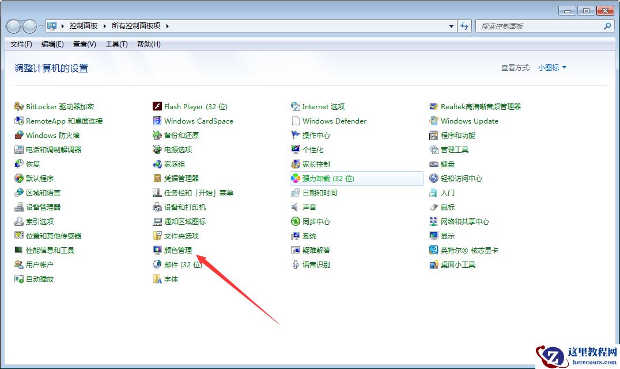Open the 程序和功能 link
The image size is (620, 369).
[458, 136]
